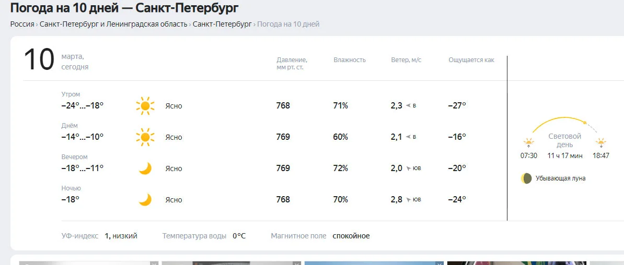
Task: Click the sunrise time 07:30
Action: 528,156
